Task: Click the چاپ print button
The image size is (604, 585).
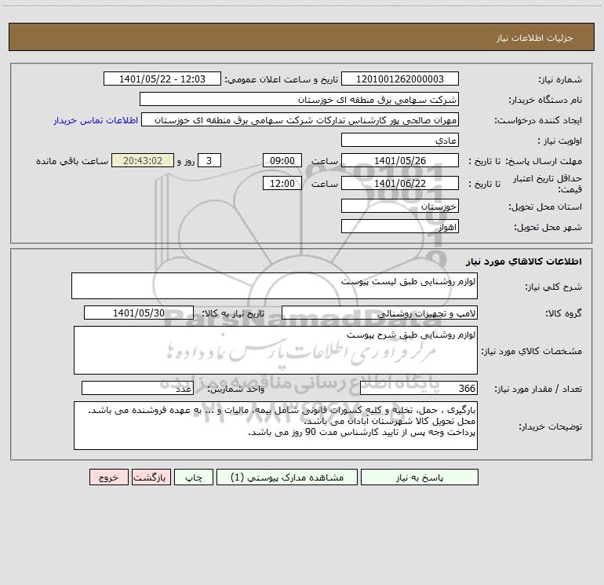Action: tap(194, 477)
